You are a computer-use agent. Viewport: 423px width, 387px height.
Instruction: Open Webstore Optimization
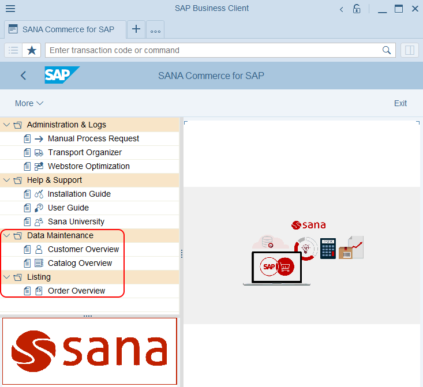[89, 167]
